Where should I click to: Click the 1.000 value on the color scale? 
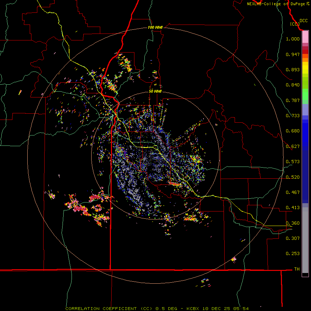pos(293,39)
